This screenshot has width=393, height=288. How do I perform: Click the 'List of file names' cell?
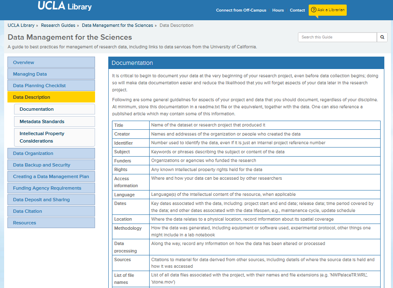[131, 279]
